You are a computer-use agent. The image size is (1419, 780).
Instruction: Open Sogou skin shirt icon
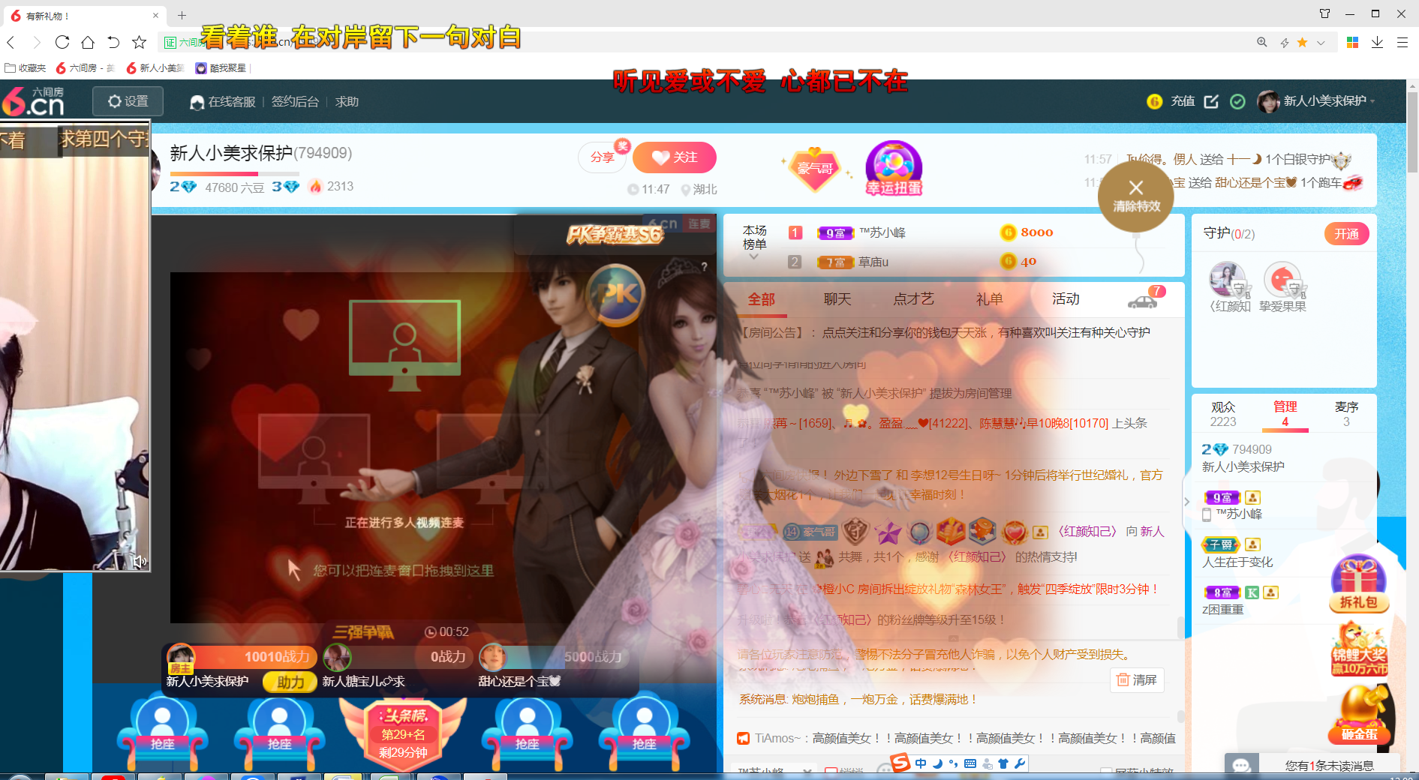click(x=1003, y=763)
